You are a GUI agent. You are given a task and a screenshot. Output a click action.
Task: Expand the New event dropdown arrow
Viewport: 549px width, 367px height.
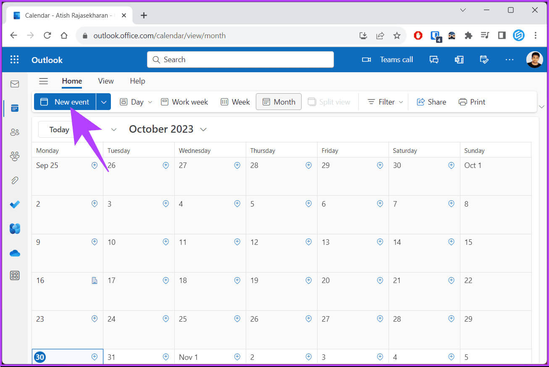point(104,102)
